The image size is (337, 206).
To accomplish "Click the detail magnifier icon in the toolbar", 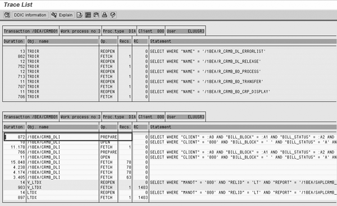I will (x=7, y=15).
